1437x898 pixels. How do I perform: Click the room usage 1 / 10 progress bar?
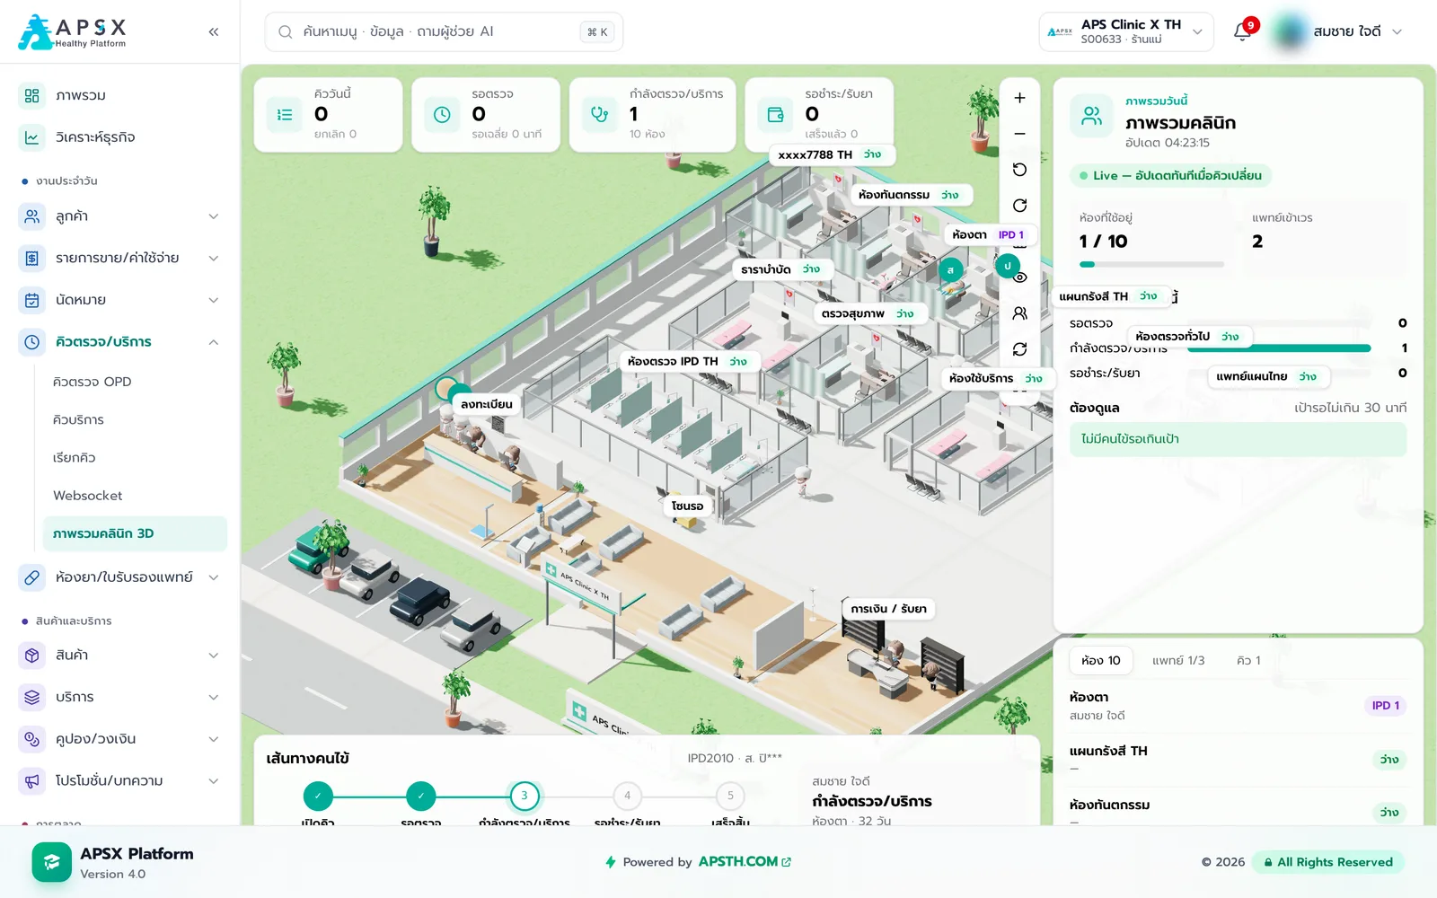(1151, 265)
